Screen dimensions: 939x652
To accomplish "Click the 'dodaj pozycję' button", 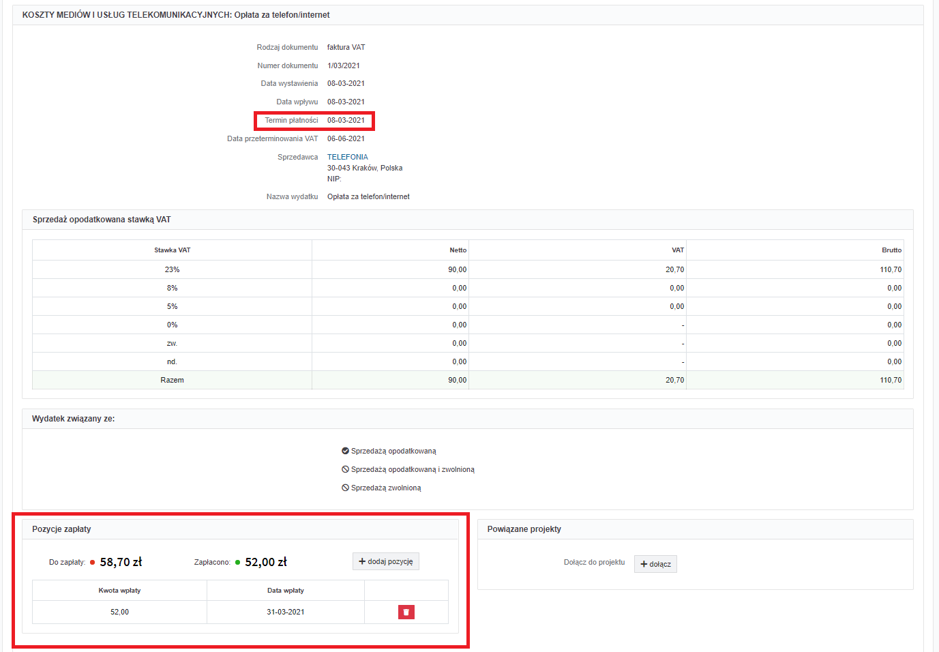I will pyautogui.click(x=386, y=561).
